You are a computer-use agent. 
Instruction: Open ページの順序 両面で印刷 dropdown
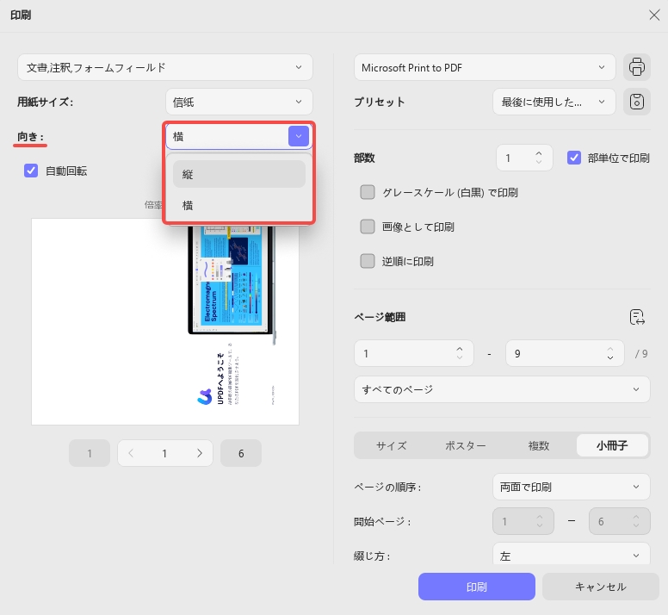pos(572,487)
